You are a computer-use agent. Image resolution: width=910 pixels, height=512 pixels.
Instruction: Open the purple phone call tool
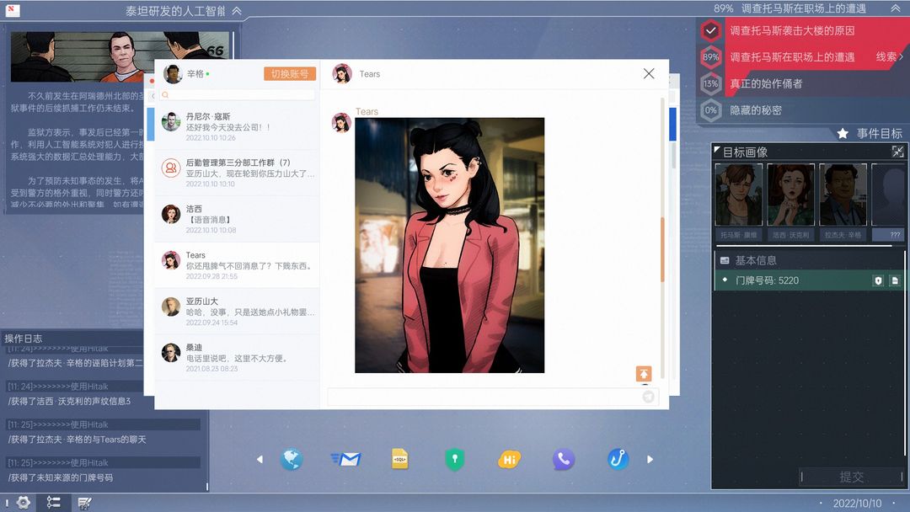tap(563, 459)
